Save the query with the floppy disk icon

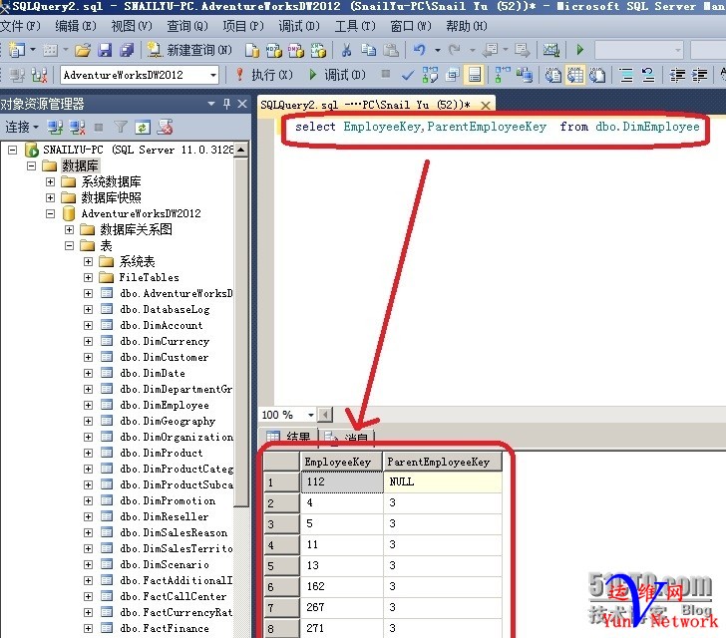point(105,50)
